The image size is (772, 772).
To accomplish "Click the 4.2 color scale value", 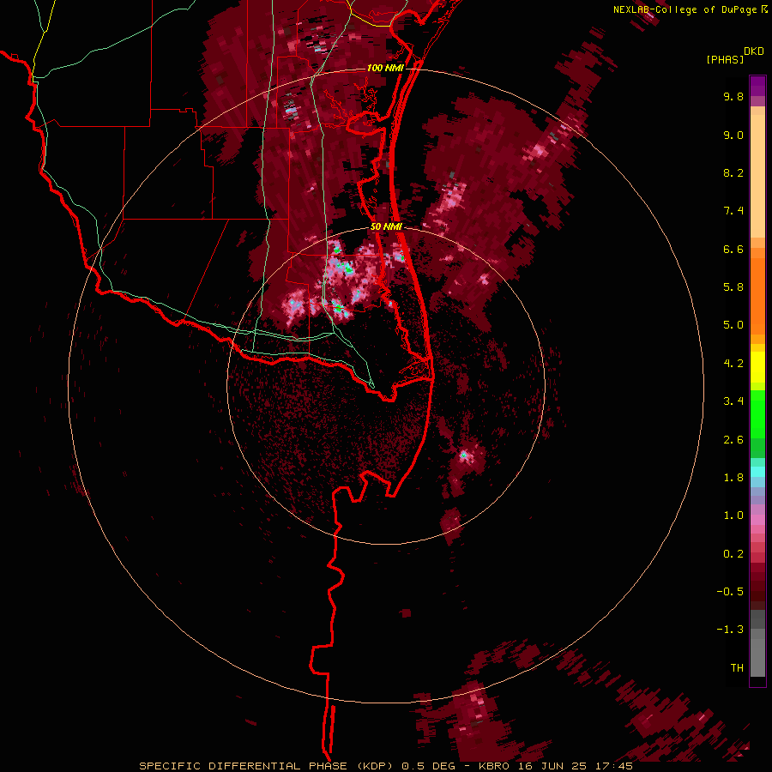I will [x=733, y=364].
